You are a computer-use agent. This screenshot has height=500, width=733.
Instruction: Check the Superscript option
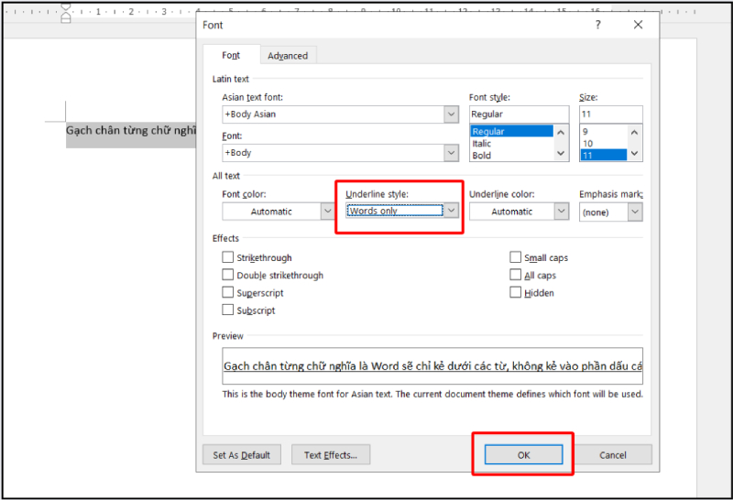coord(228,293)
